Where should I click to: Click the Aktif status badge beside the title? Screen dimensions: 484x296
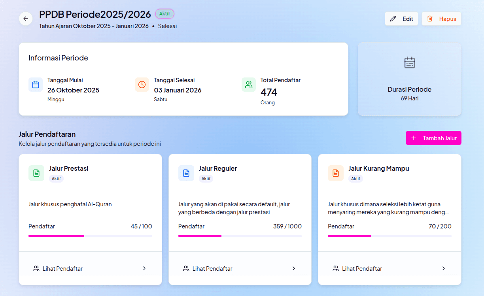point(164,14)
